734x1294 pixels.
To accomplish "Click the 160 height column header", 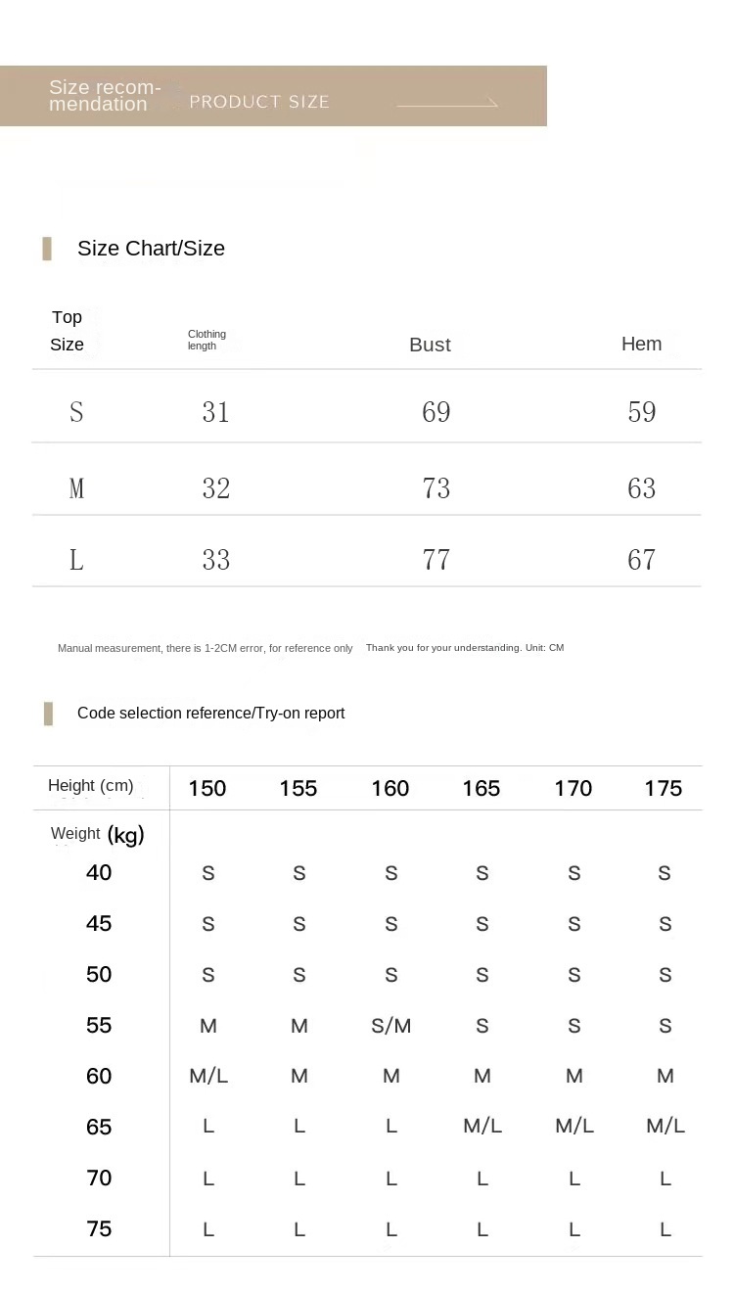I will [x=390, y=788].
